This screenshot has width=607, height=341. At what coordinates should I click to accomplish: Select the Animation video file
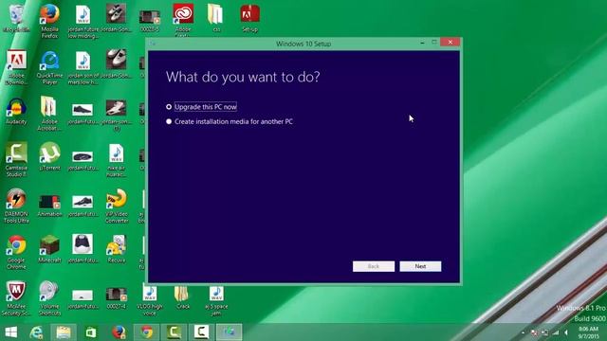tap(49, 205)
